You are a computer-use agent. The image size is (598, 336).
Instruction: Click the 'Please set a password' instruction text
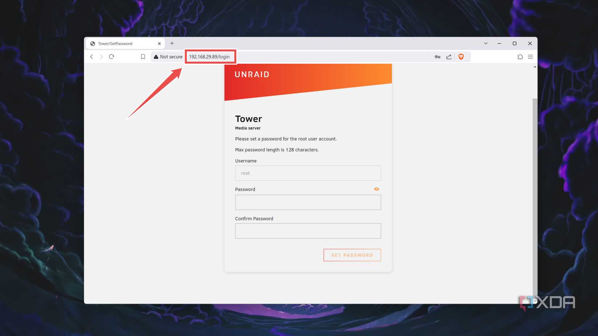286,139
